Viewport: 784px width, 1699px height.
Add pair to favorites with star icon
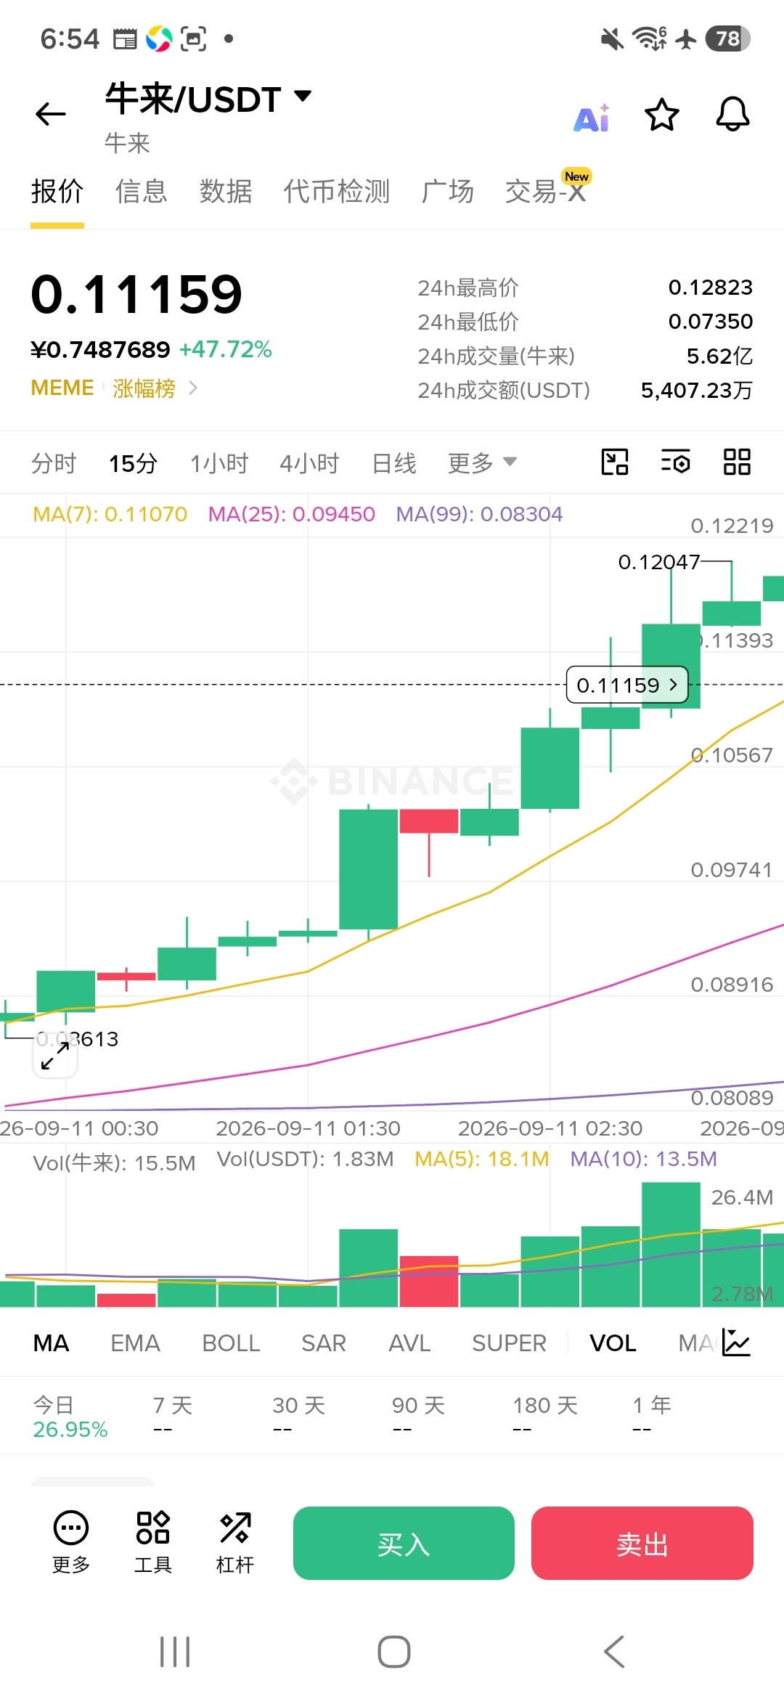pos(662,115)
